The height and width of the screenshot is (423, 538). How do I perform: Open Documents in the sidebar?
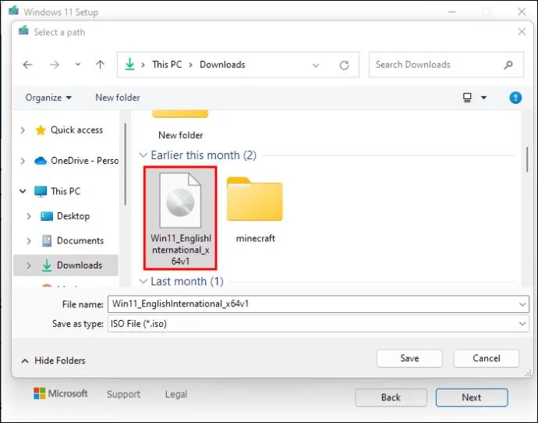pyautogui.click(x=80, y=240)
